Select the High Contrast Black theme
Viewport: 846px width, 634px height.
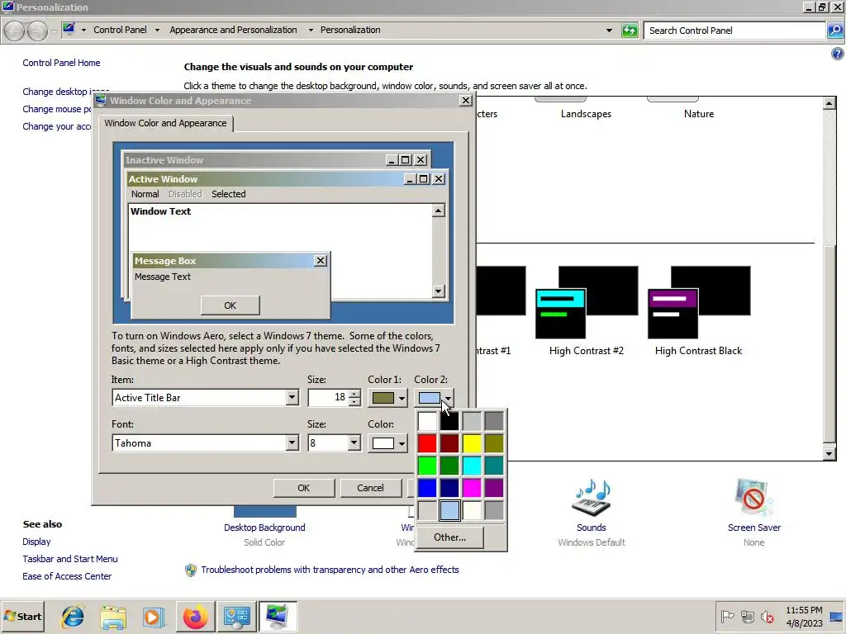(699, 311)
